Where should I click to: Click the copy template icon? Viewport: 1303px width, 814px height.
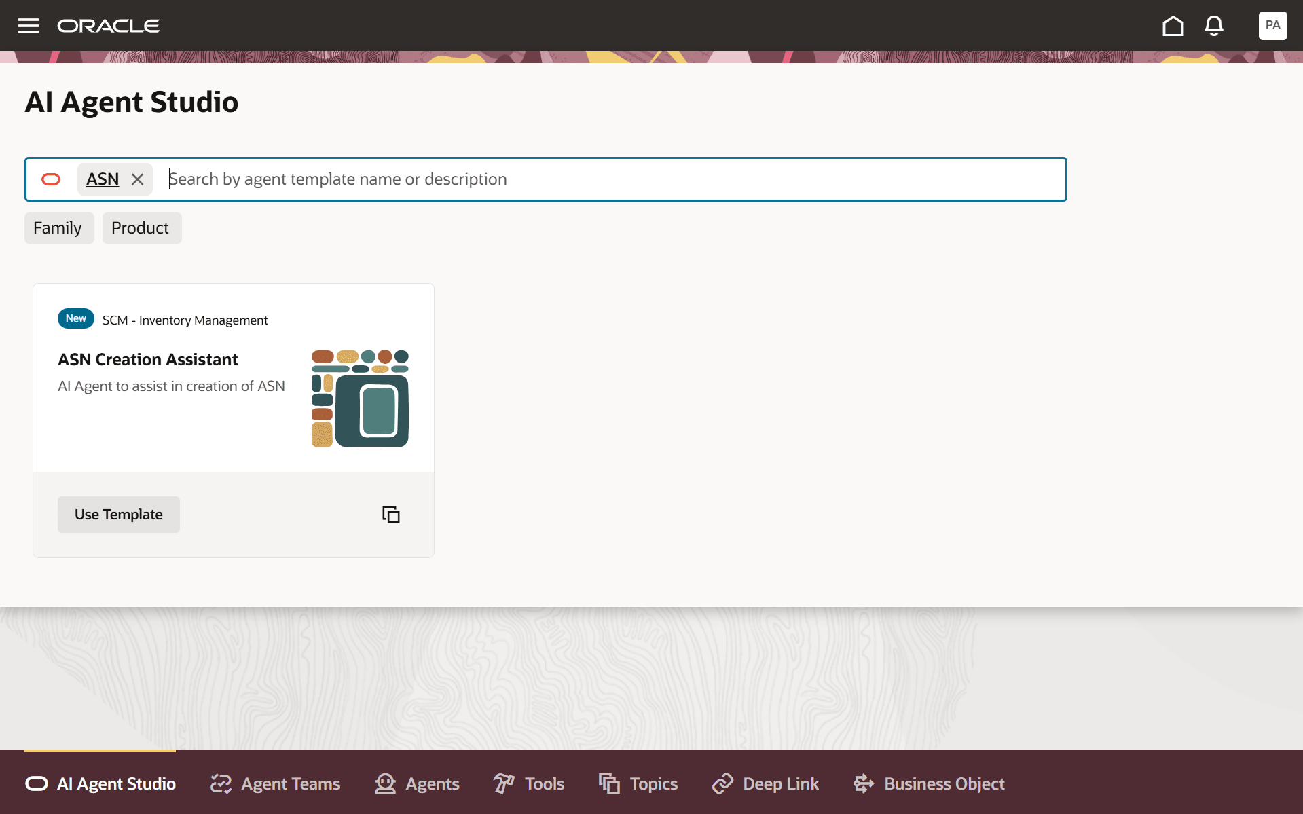pos(391,515)
